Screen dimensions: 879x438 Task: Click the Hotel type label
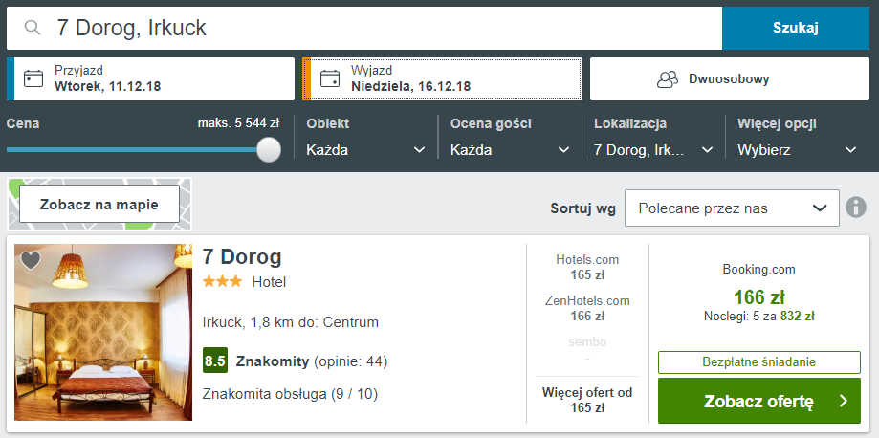click(x=269, y=282)
